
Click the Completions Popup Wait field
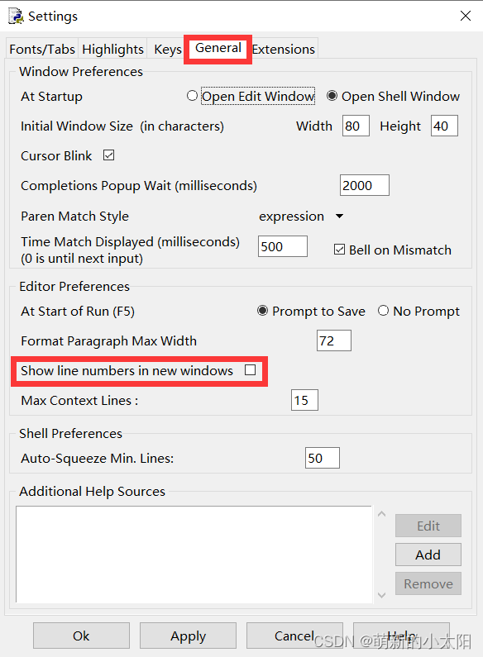tap(365, 185)
